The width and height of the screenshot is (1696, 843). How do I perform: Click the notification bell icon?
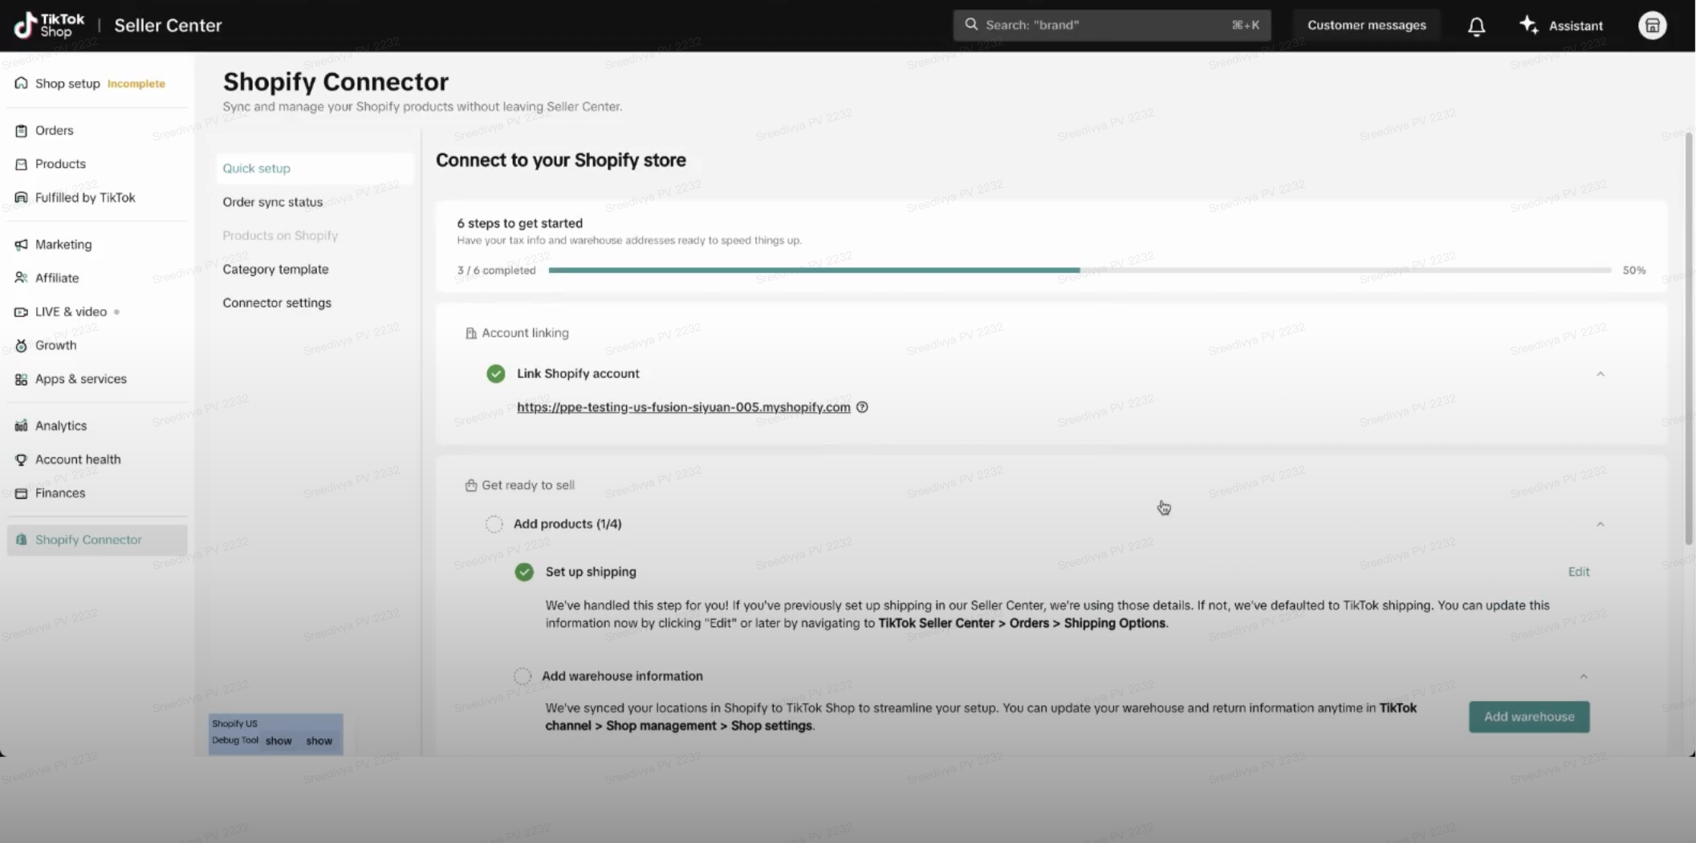click(x=1476, y=26)
